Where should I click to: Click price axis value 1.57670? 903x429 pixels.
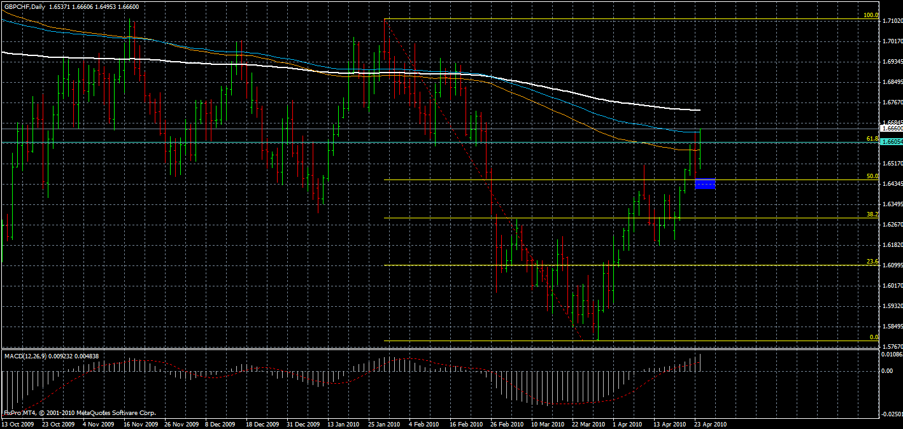coord(892,346)
